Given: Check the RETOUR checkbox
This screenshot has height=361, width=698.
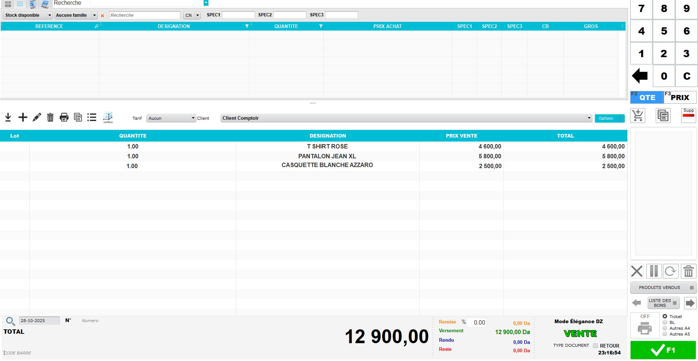Looking at the screenshot, I should click(595, 346).
